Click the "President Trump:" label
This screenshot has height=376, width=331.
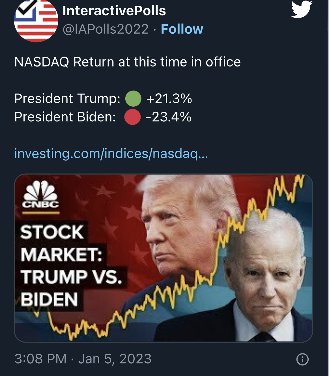coord(67,98)
